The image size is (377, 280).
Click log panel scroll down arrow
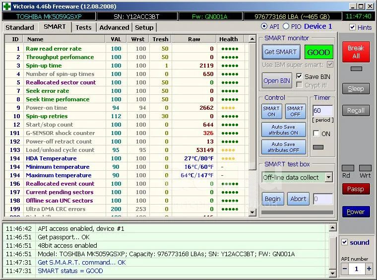pyautogui.click(x=332, y=273)
